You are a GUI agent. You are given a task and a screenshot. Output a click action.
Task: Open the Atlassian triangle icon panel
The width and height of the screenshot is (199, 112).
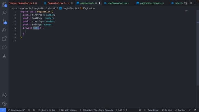point(4,56)
